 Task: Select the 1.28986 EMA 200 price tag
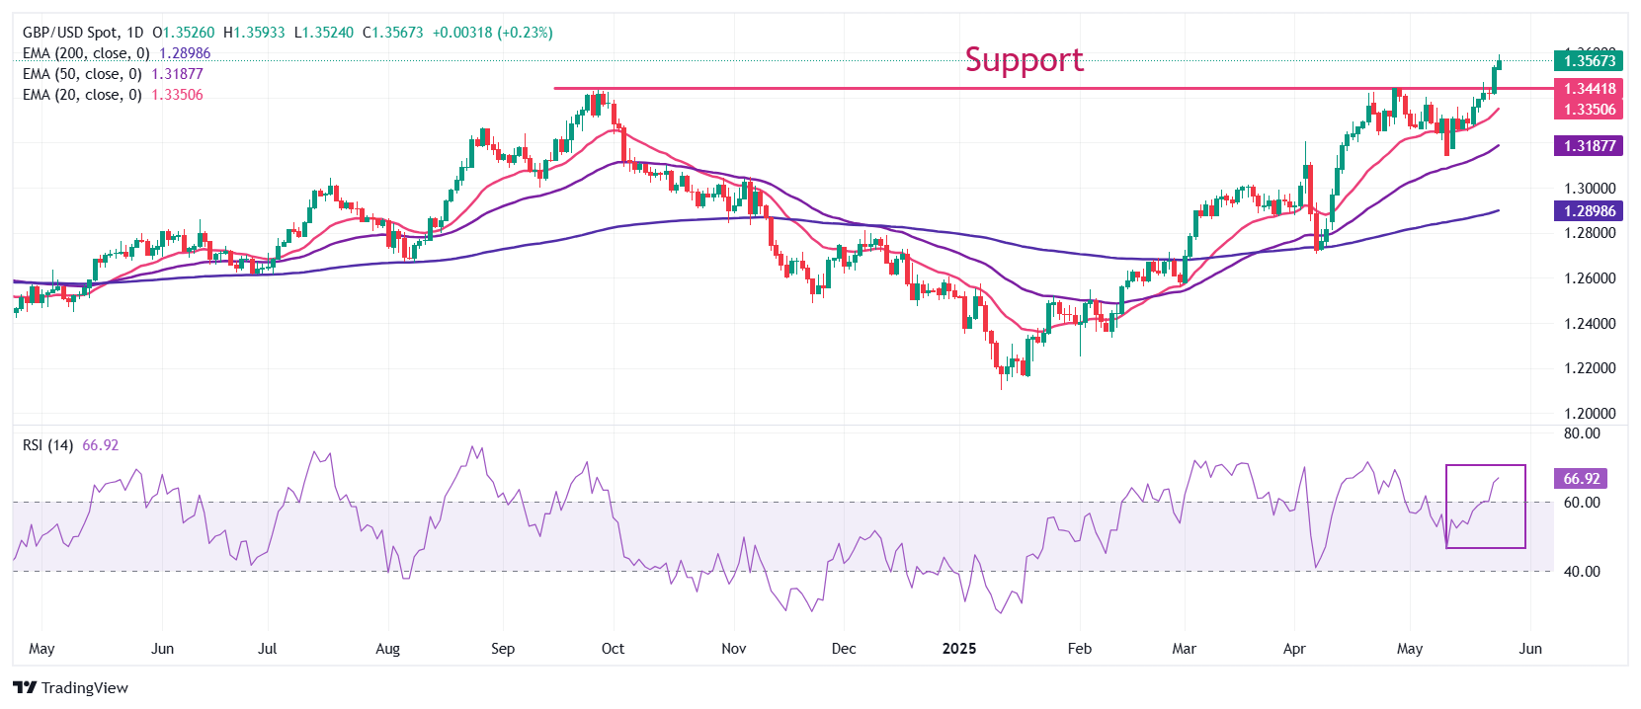pos(1589,211)
